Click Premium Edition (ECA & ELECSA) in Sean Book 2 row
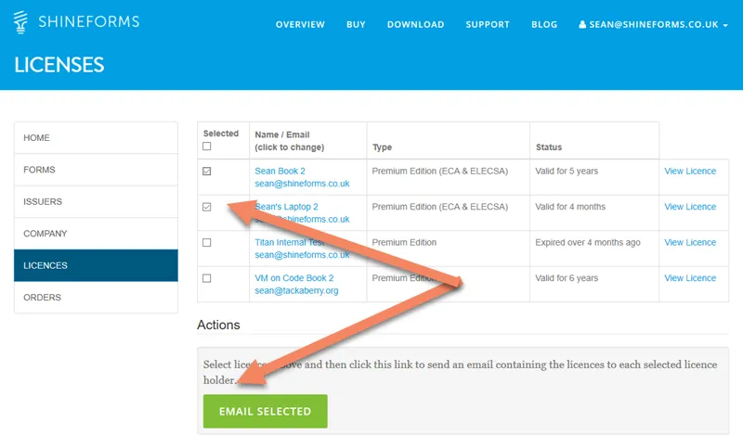 [x=439, y=171]
